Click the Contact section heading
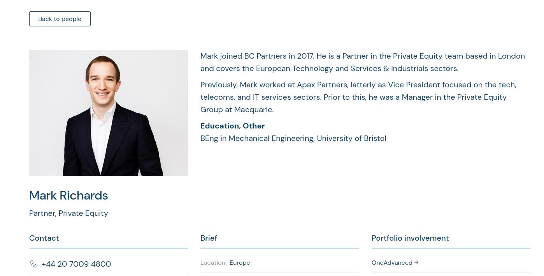This screenshot has height=276, width=544. coord(44,238)
